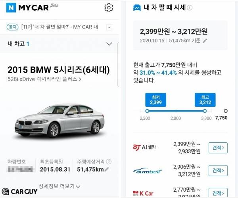238x198 pixels.
Task: Request K Car 견적 quote
Action: pos(218,193)
